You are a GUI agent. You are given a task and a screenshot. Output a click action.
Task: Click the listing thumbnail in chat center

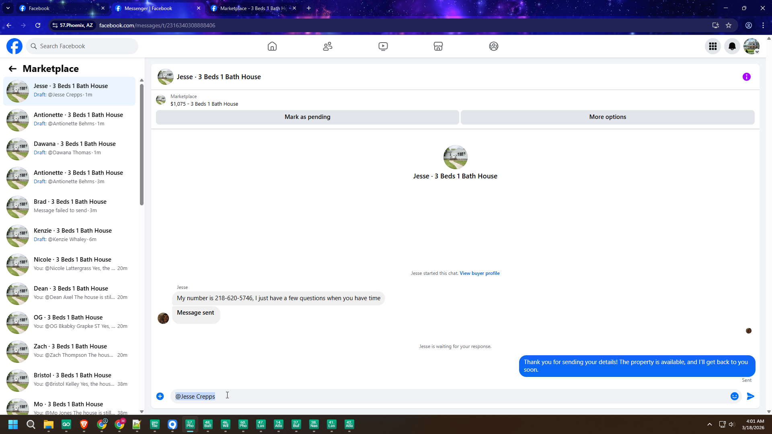[456, 157]
